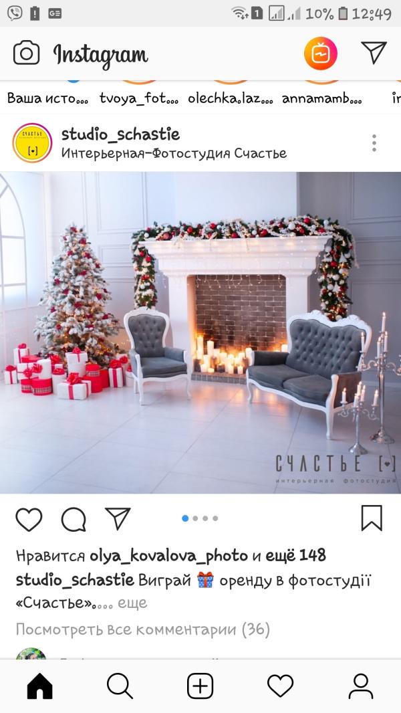Expand the caption with the "еще" link
The width and height of the screenshot is (401, 713).
[132, 603]
